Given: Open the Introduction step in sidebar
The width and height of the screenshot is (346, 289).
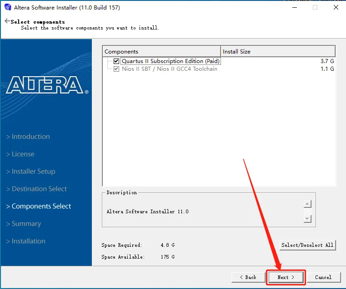Looking at the screenshot, I should tap(28, 137).
